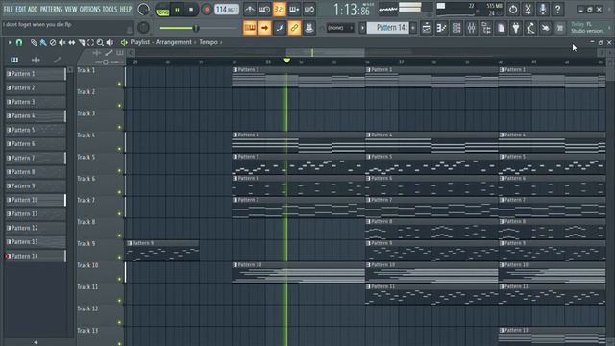Click the song position slider handle

click(196, 28)
